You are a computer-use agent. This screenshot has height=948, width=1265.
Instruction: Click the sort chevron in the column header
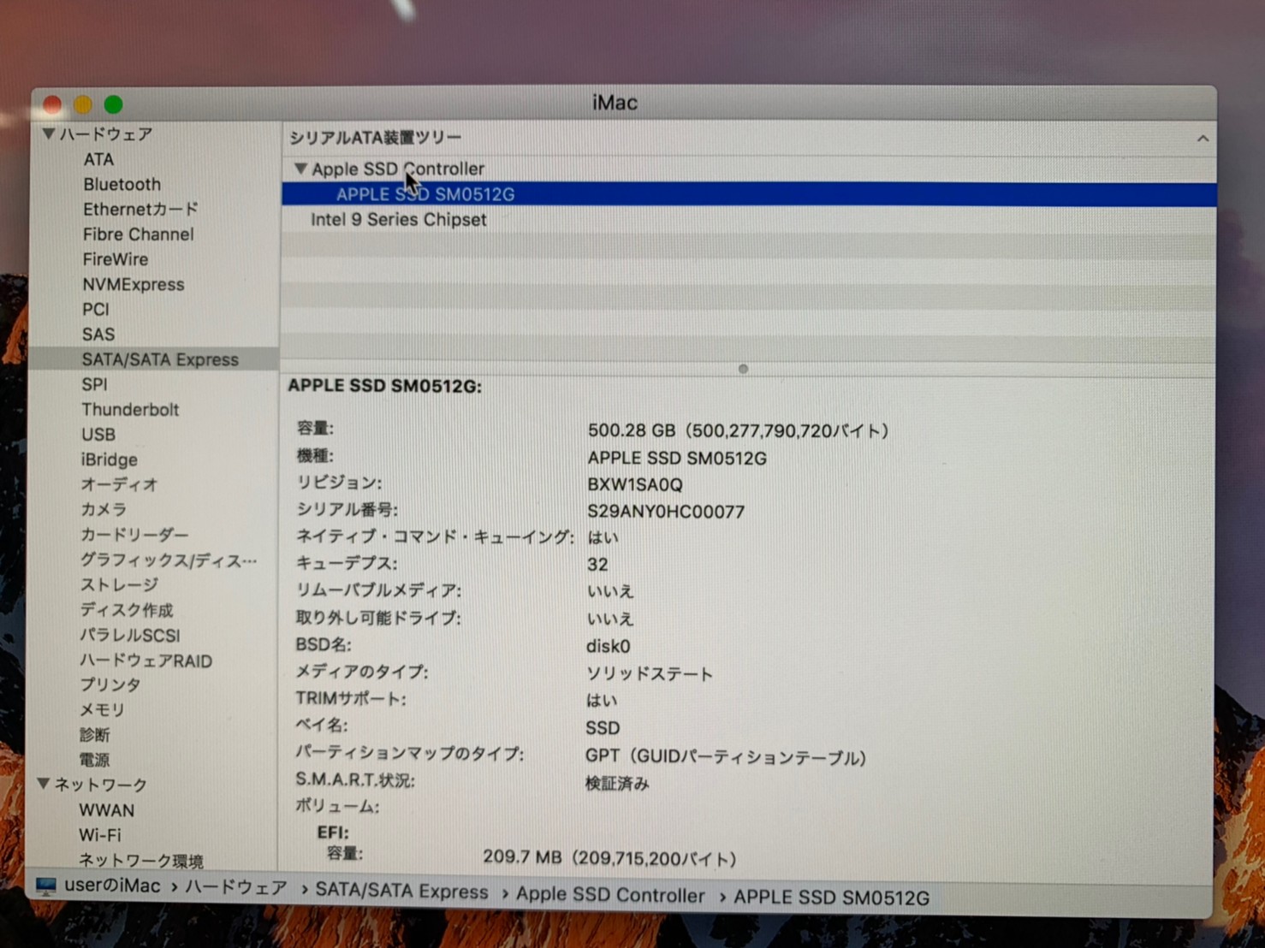1203,139
